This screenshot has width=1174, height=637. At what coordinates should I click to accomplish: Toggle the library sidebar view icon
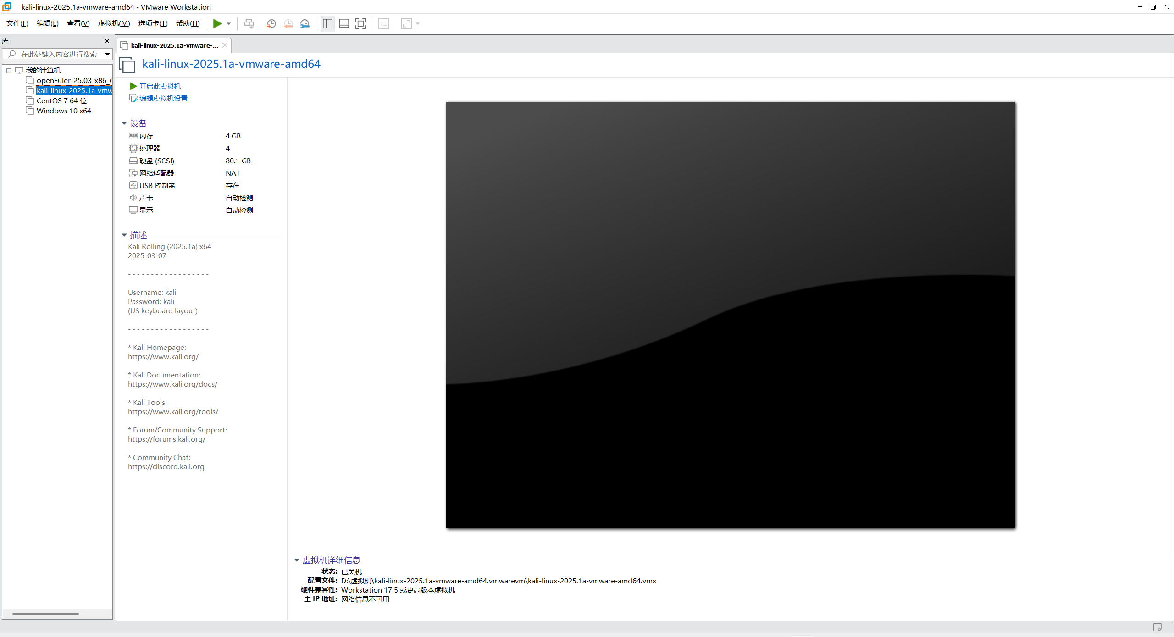point(327,23)
